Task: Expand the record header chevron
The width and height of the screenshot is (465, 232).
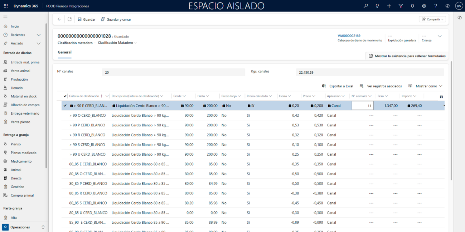Action: (x=440, y=36)
